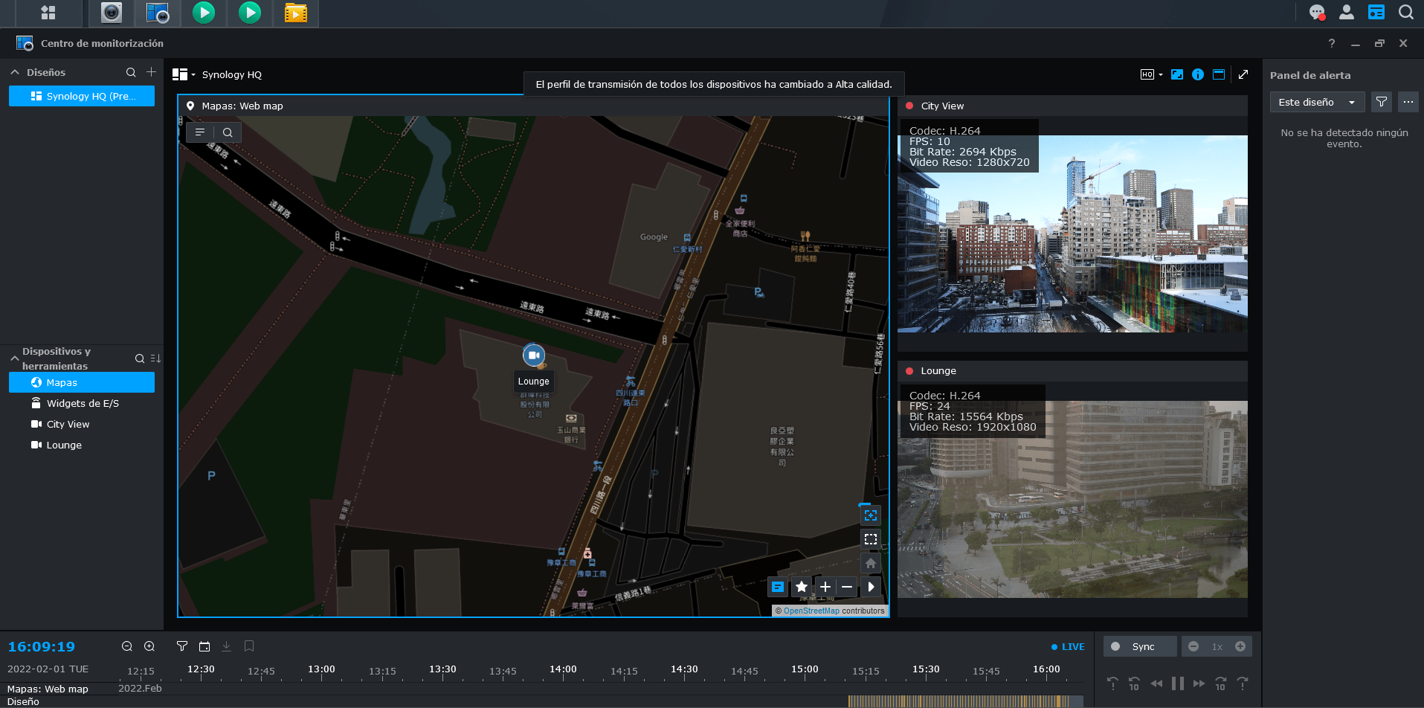Pause playback
The width and height of the screenshot is (1424, 708).
coord(1178,683)
